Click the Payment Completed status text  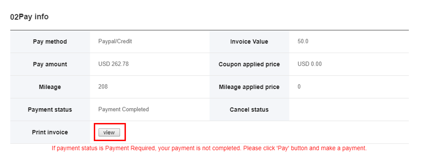pyautogui.click(x=123, y=109)
